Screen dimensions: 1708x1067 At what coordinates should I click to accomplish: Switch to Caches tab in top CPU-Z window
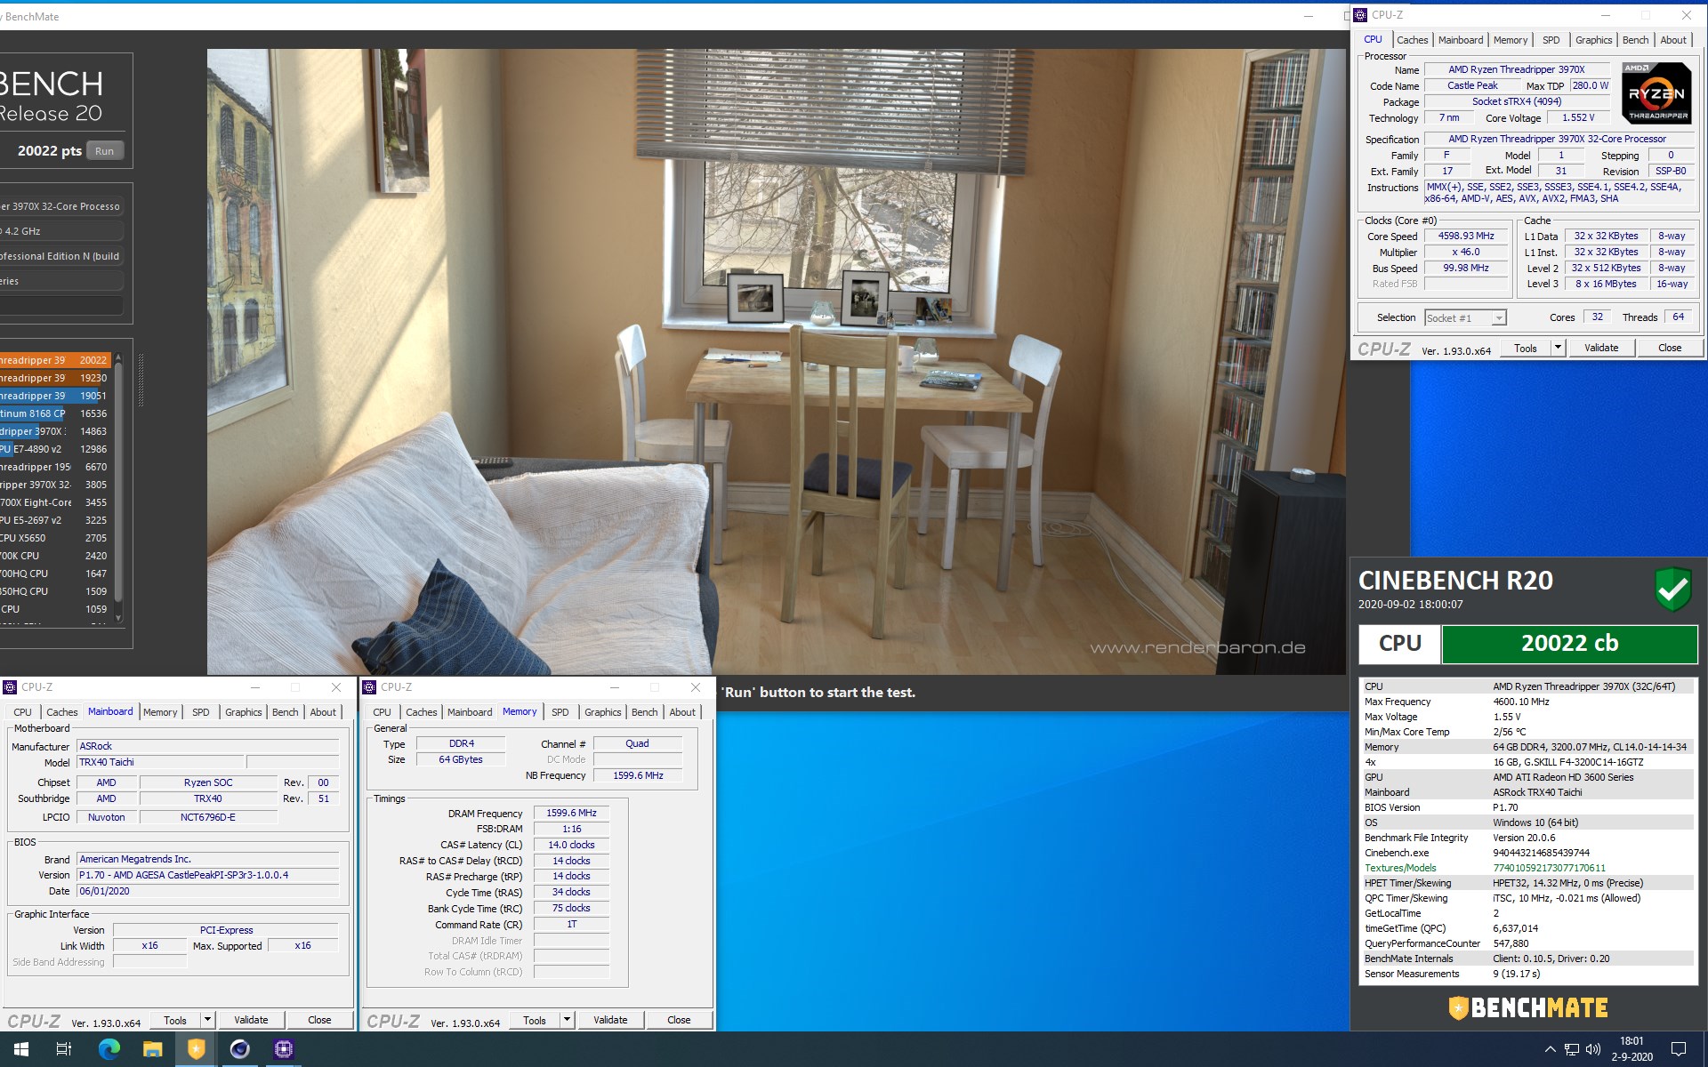pyautogui.click(x=1412, y=40)
